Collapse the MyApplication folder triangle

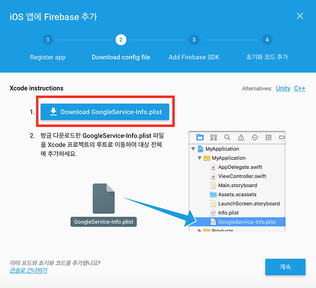pos(200,158)
